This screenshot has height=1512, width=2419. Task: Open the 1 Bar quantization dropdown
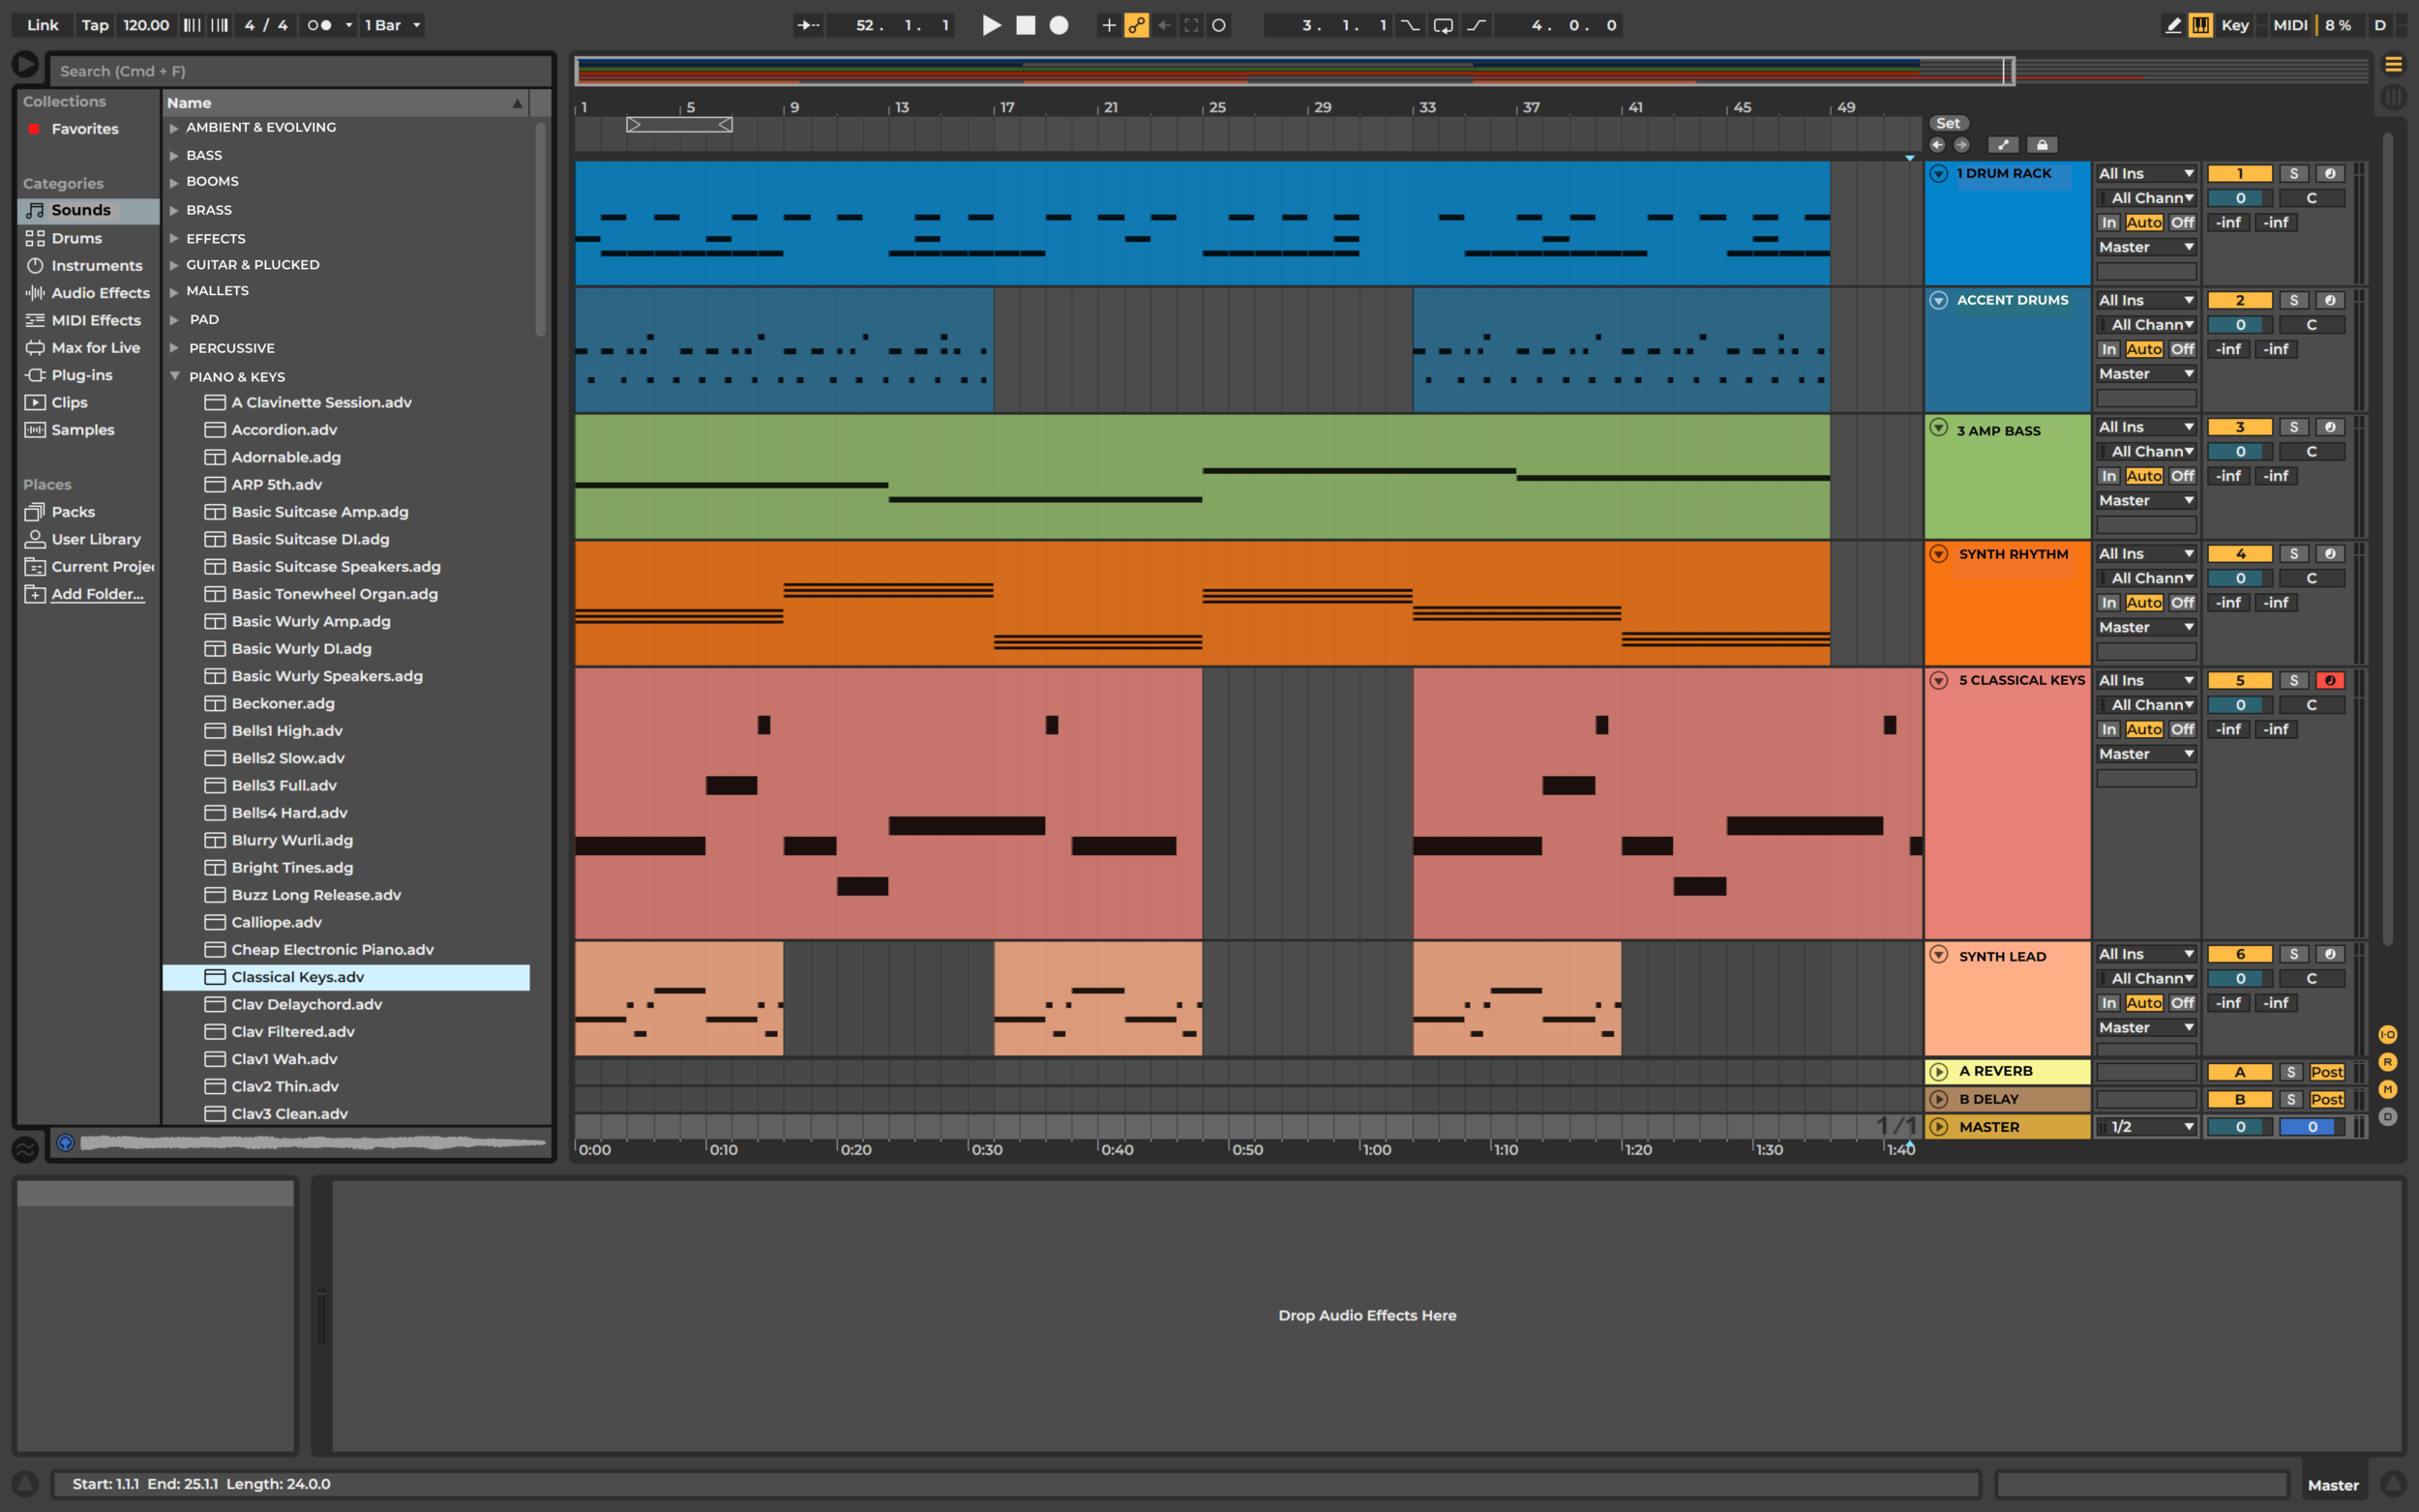[x=392, y=25]
